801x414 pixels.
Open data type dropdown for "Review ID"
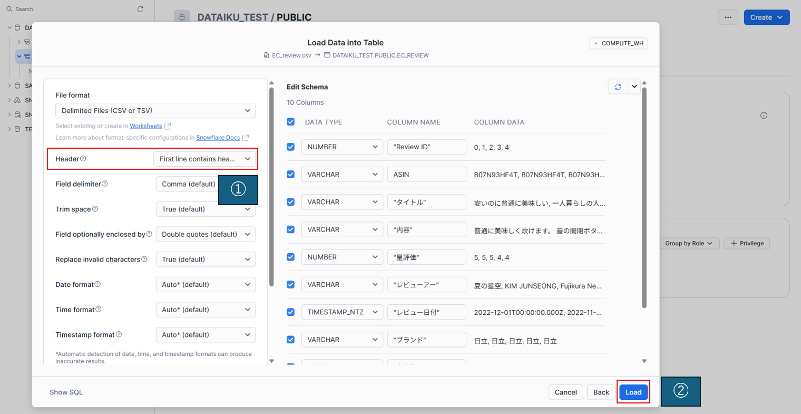point(342,147)
